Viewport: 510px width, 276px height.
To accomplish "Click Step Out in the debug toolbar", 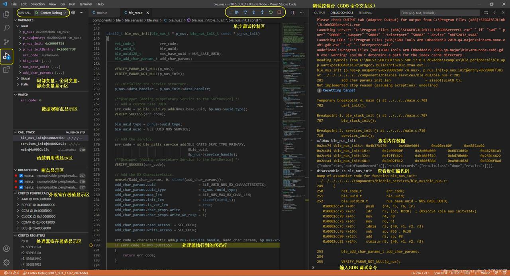I will (x=262, y=12).
